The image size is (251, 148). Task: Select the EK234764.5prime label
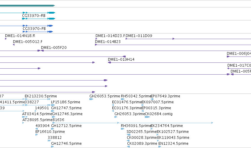pyautogui.click(x=167, y=126)
